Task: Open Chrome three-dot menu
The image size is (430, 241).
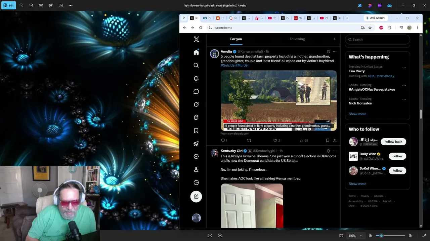Action: click(417, 28)
